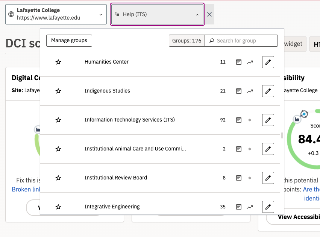Focus the Search for group field
This screenshot has width=320, height=237.
(241, 41)
